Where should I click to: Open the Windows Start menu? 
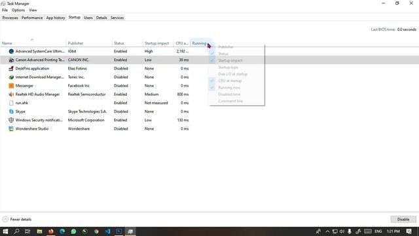[x=5, y=231]
